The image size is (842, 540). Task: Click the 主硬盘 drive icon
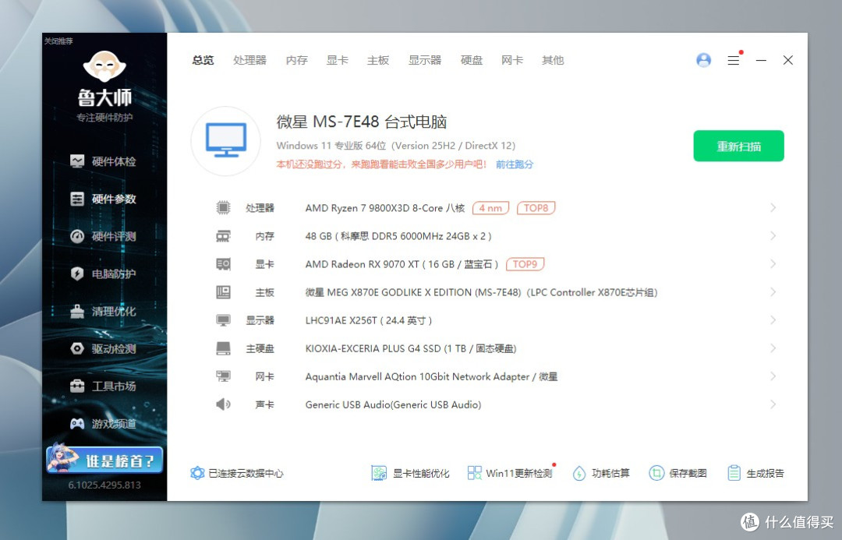tap(223, 348)
